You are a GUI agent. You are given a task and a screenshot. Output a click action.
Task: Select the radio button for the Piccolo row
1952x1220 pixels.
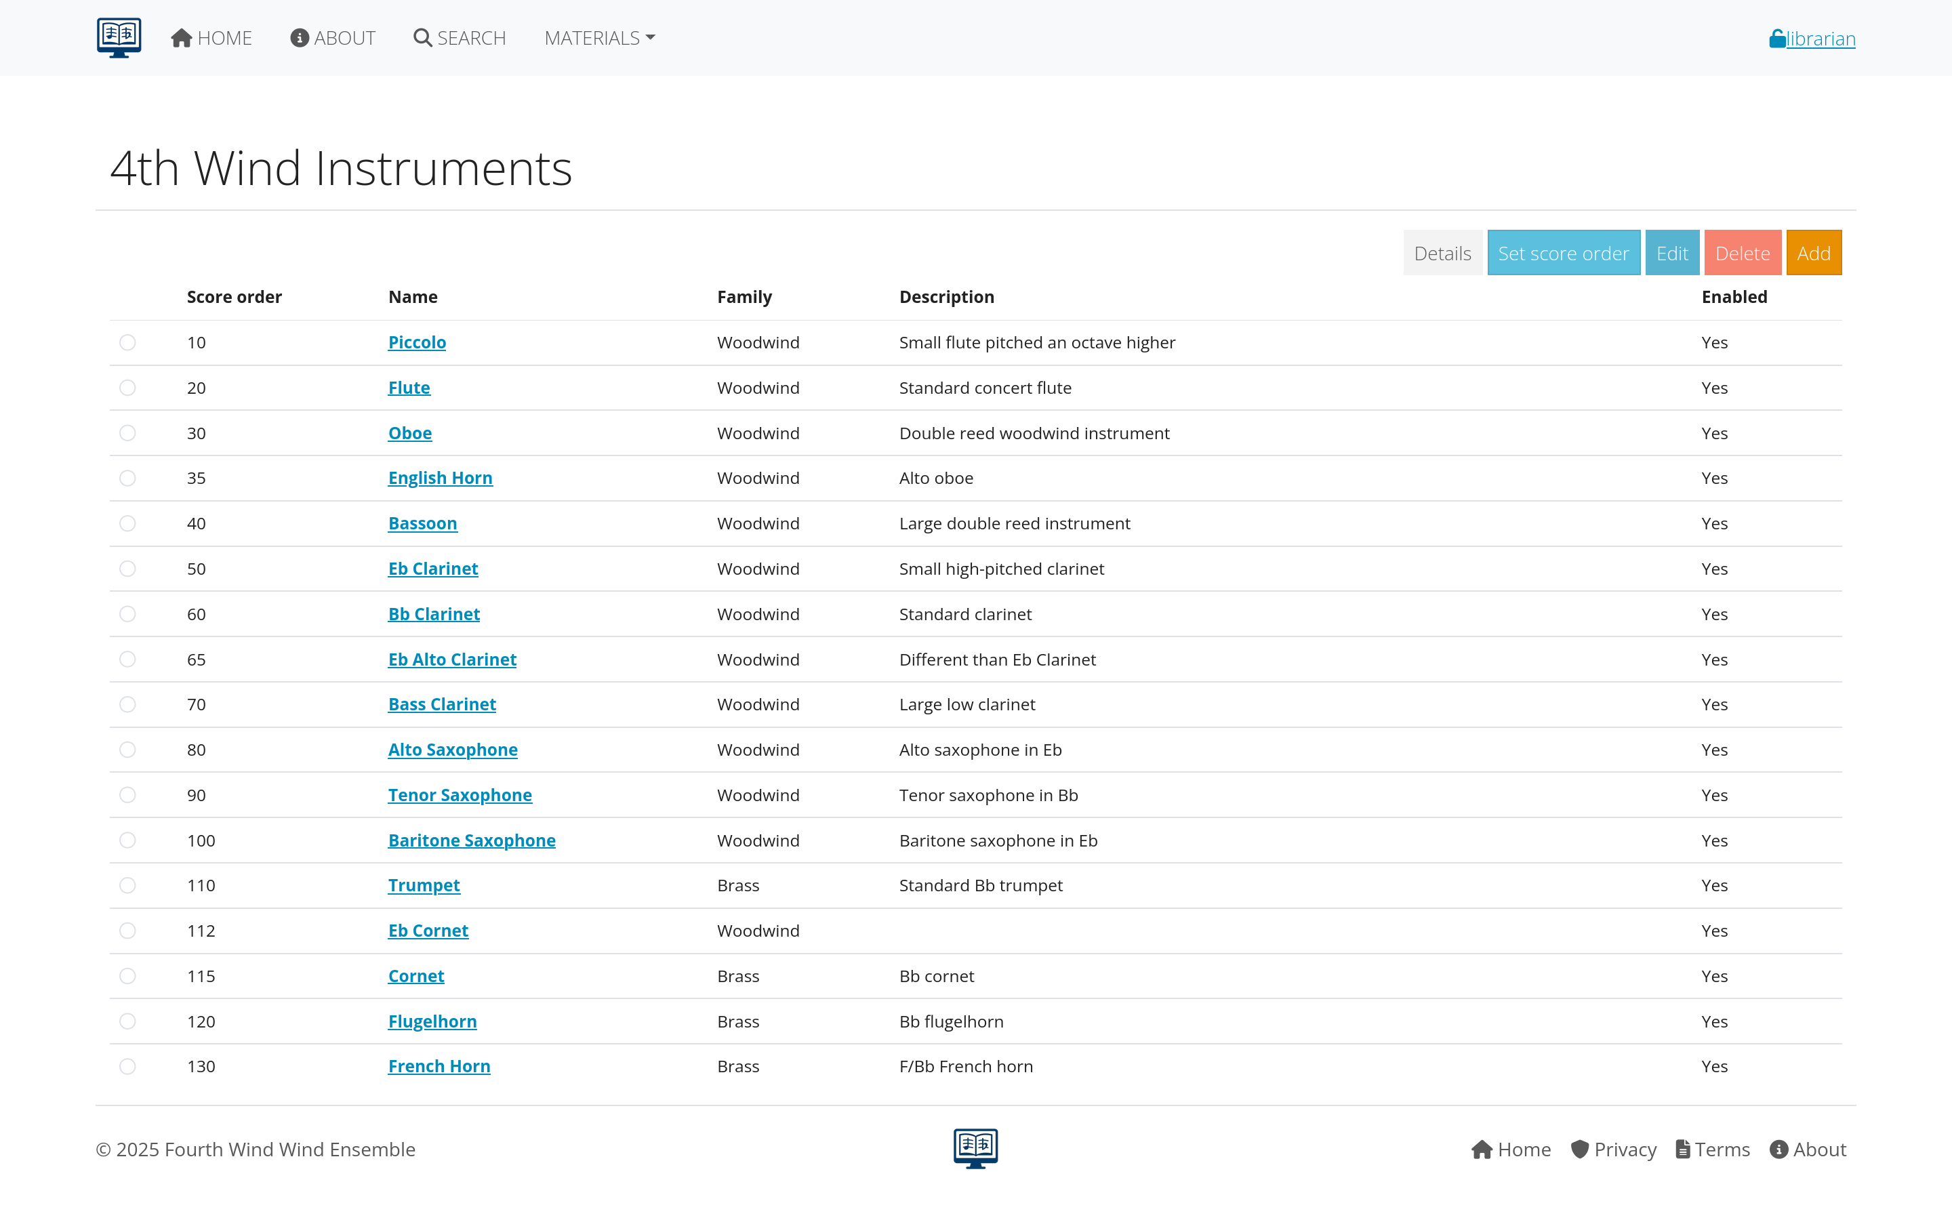click(127, 342)
